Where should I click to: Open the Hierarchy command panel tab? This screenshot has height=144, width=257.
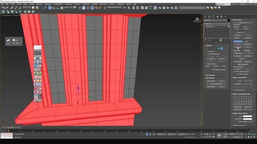213,17
